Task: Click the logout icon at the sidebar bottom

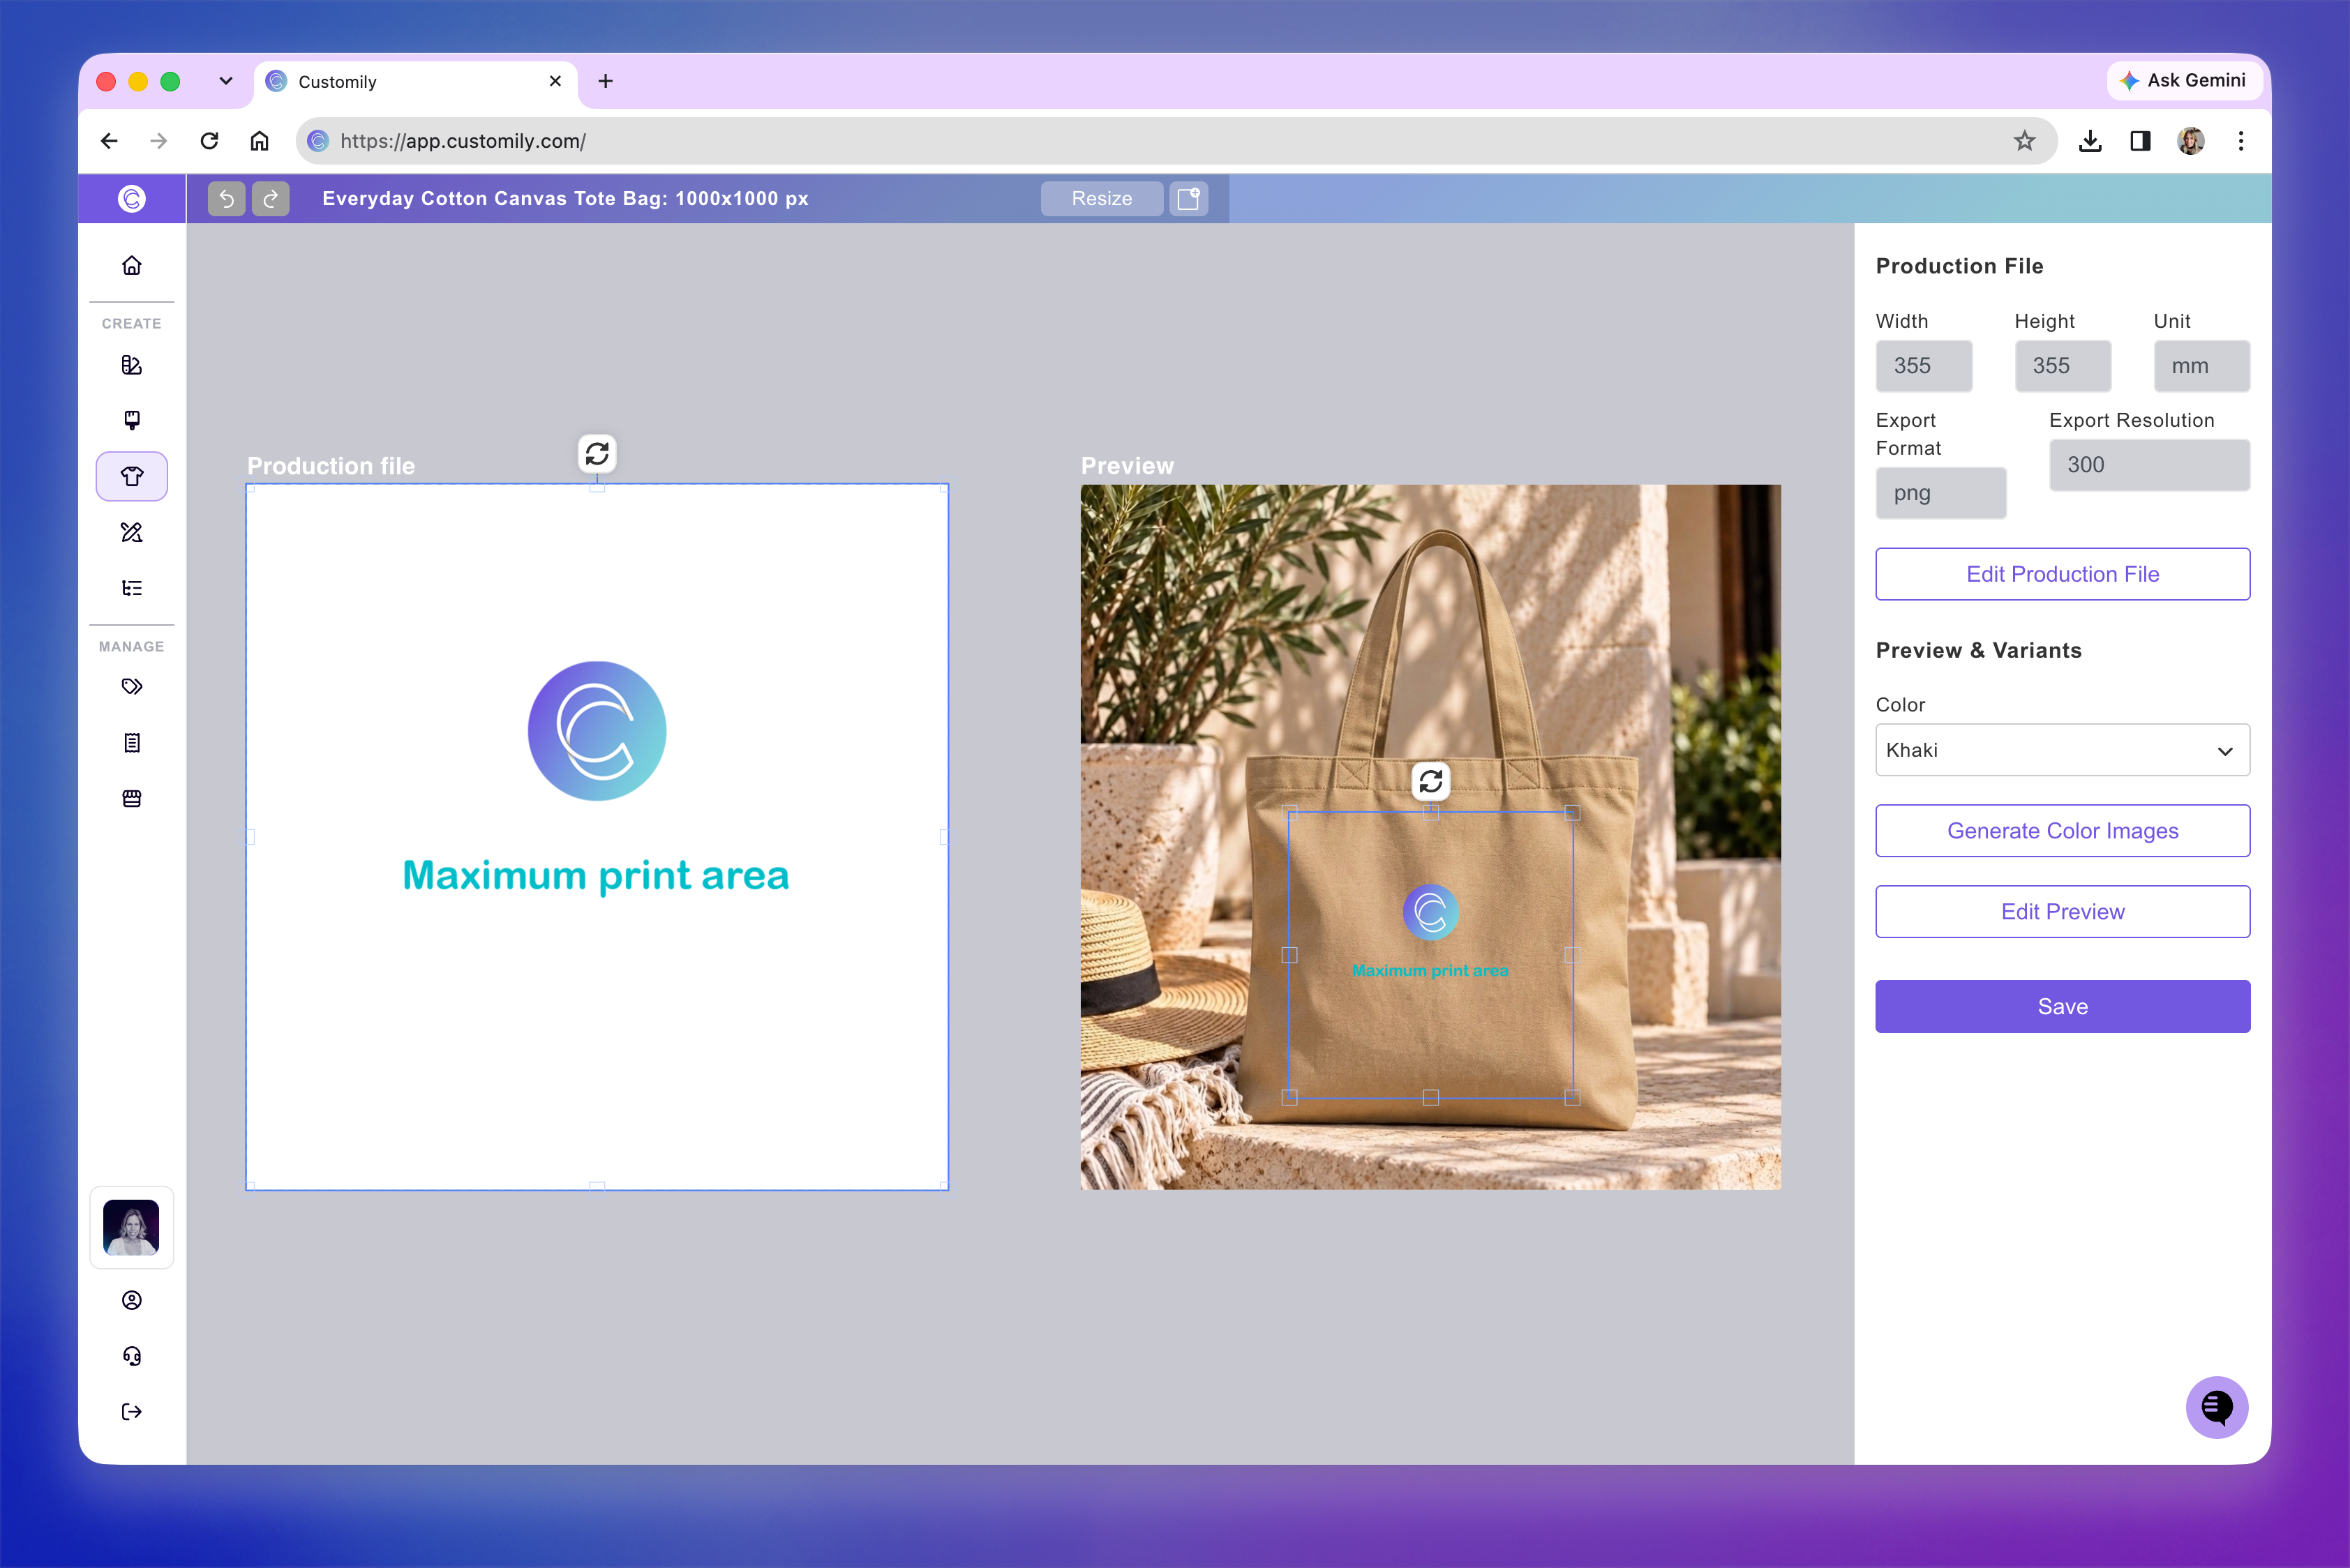Action: (x=132, y=1412)
